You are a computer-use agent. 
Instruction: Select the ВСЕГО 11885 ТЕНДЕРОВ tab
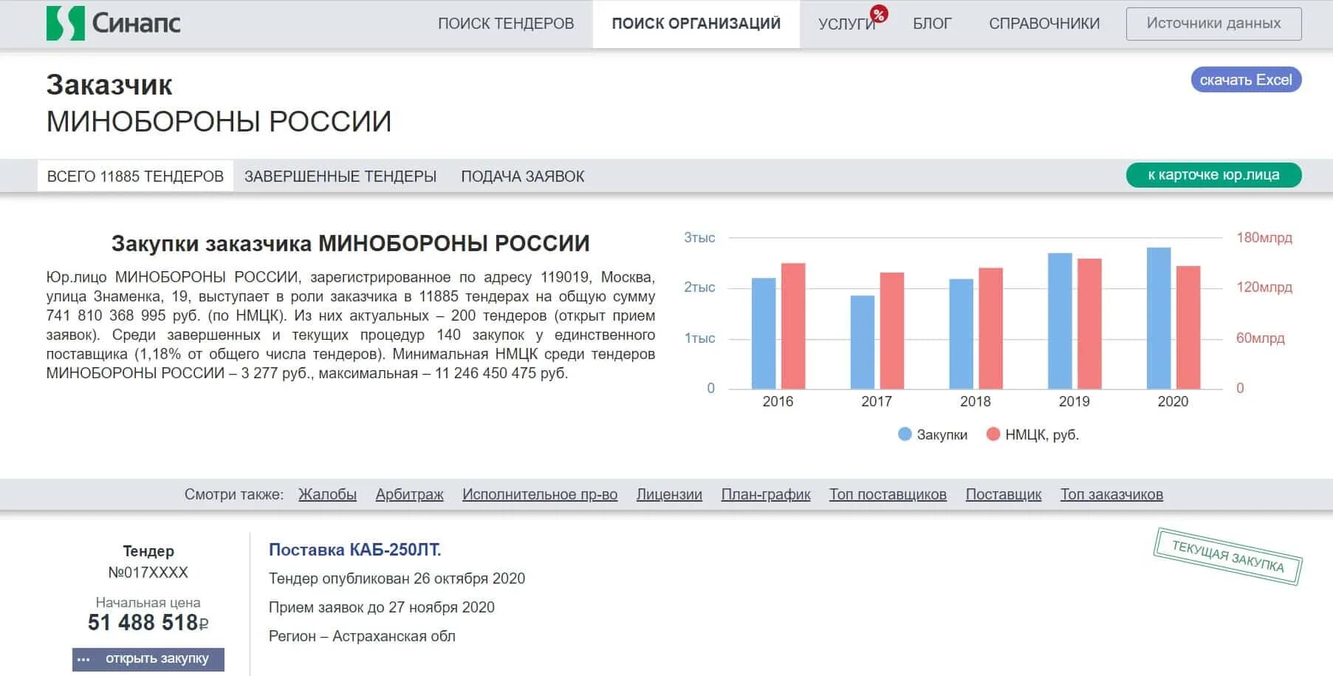coord(135,176)
